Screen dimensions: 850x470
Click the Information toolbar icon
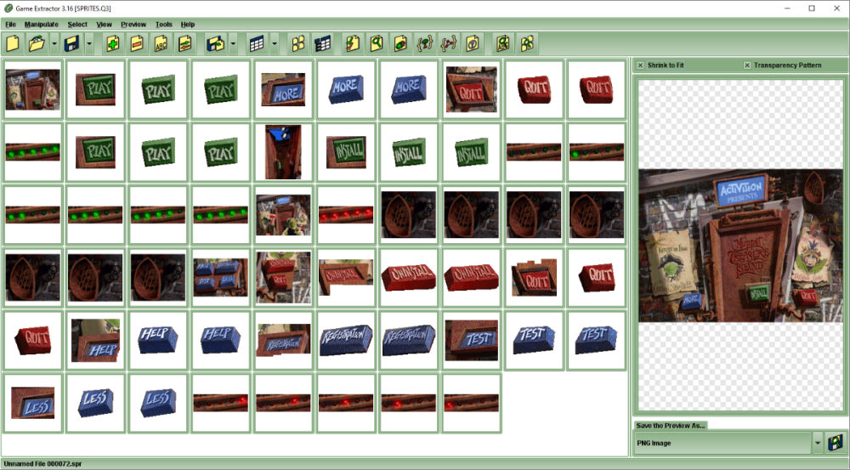[473, 43]
